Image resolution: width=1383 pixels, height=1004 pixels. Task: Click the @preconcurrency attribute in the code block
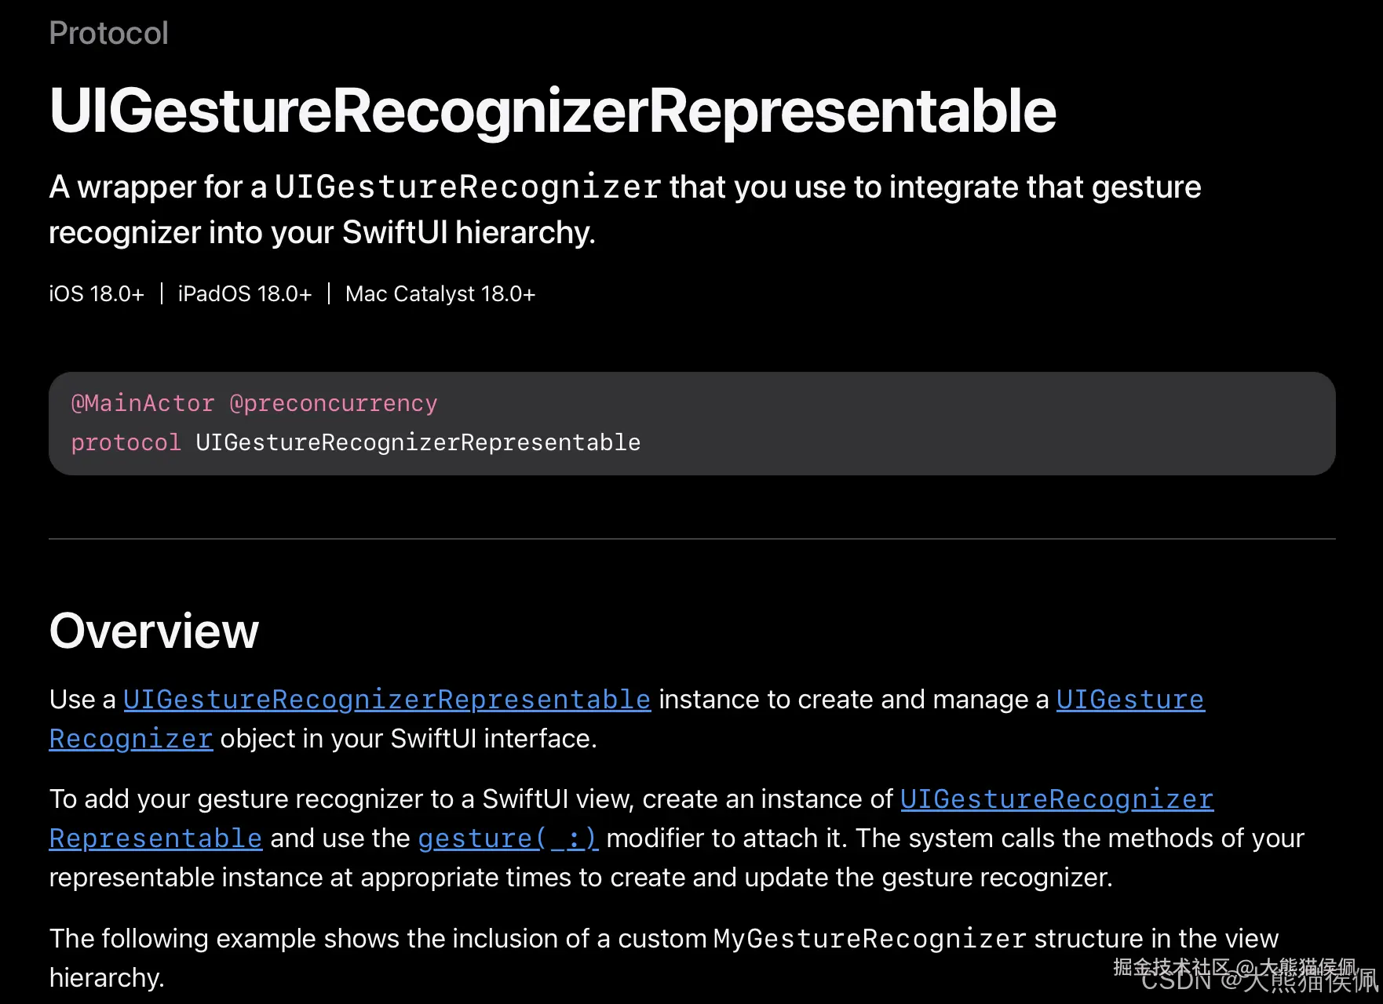pos(333,403)
